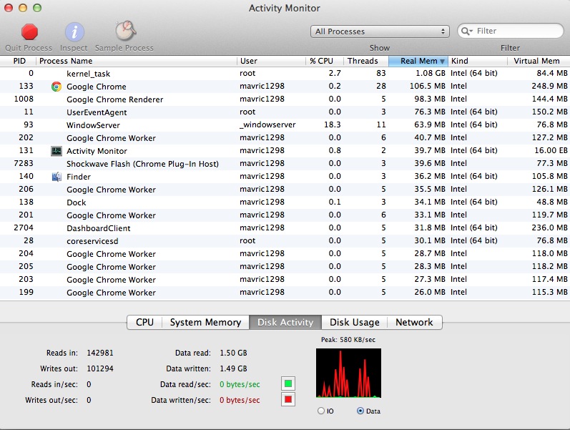This screenshot has height=430, width=570.
Task: Select Google Chrome Worker with PID 206
Action: 285,190
